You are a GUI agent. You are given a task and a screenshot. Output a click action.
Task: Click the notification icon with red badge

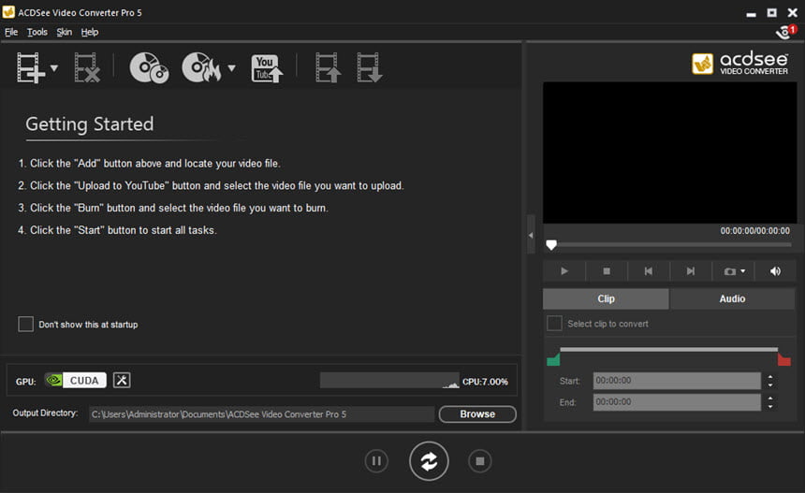786,32
